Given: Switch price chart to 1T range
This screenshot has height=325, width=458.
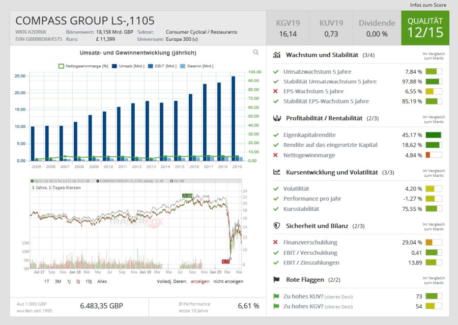Looking at the screenshot, I should pyautogui.click(x=47, y=282).
